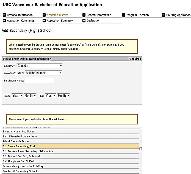View the Application Summary section
Screen dimensions: 191x174
[60, 20]
